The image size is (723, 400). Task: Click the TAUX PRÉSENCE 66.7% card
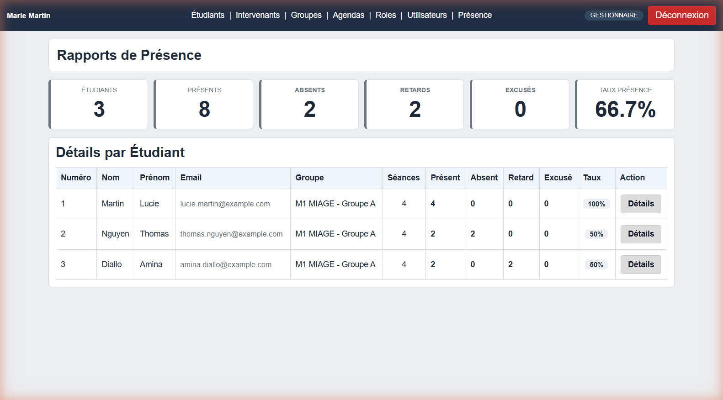point(625,105)
